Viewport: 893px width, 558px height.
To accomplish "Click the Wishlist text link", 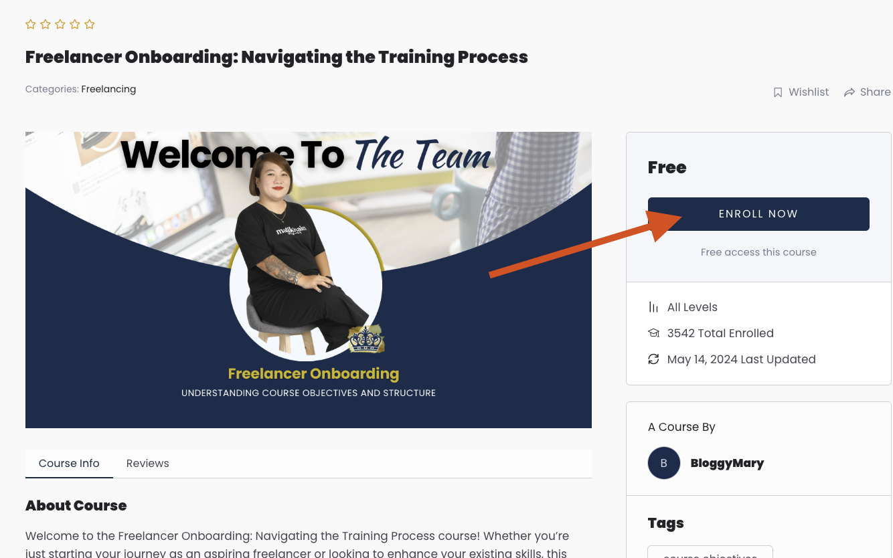I will [x=809, y=92].
